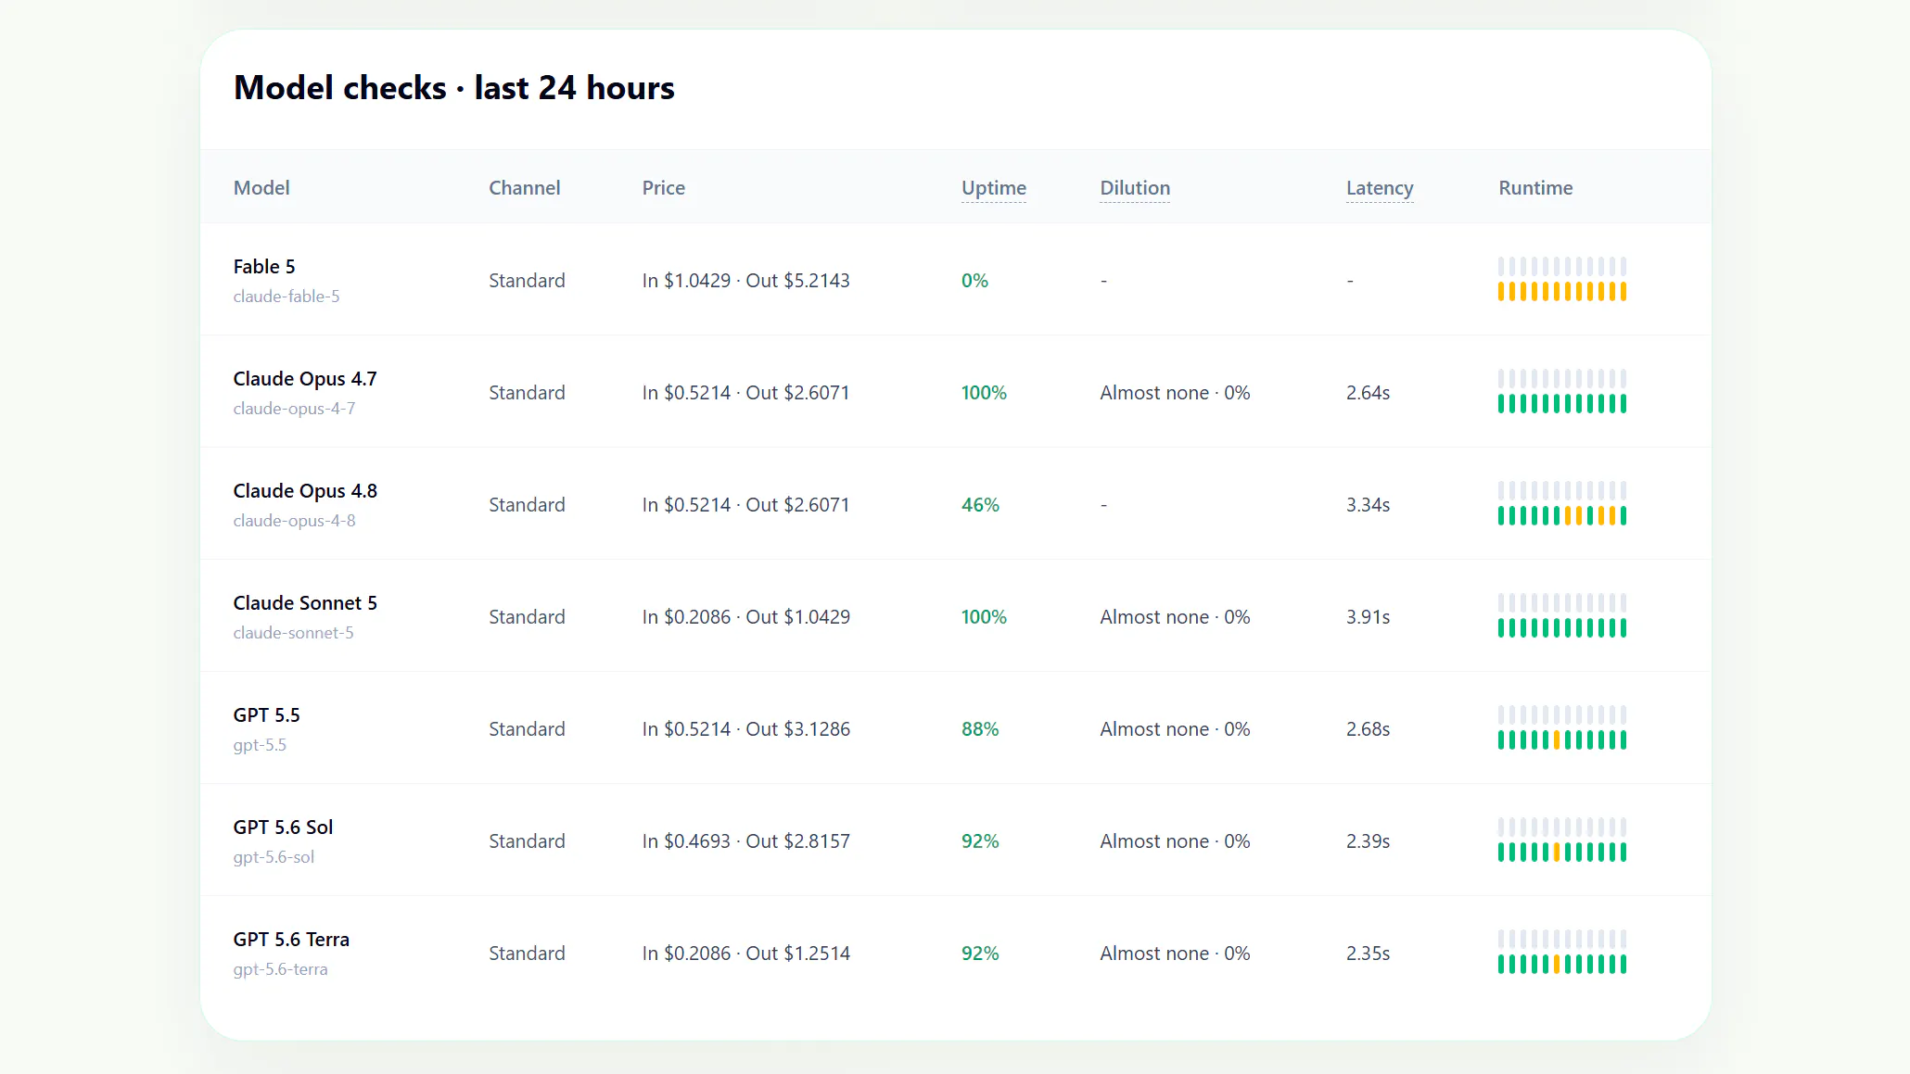Click the Fable 5 runtime status bars
This screenshot has width=1910, height=1074.
tap(1562, 280)
